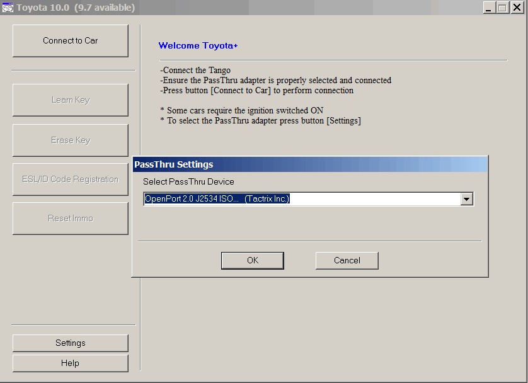Expand the PassThru device dropdown arrow
Screen dimensions: 528x383
click(466, 199)
